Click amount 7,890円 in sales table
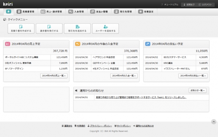The image size is (218, 137). pyautogui.click(x=63, y=63)
